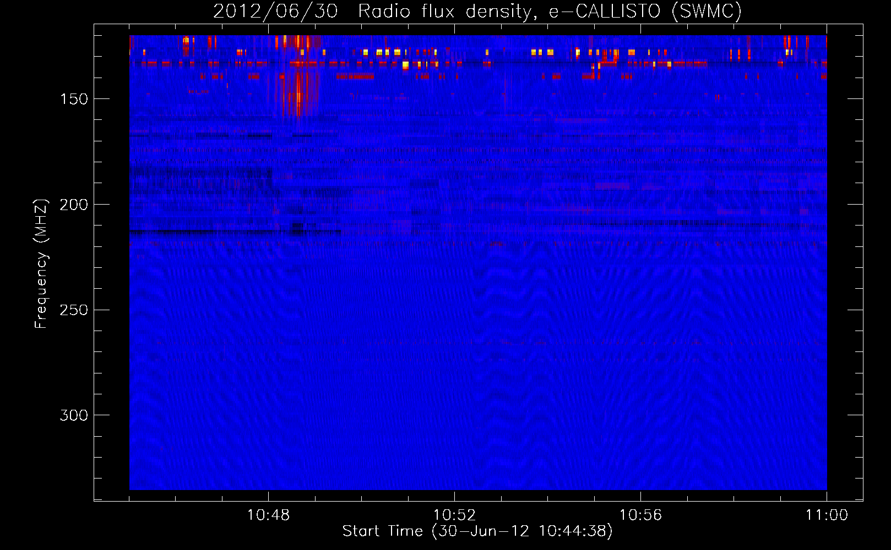Click the 11:00 time tick label
This screenshot has height=550, width=891.
click(x=827, y=515)
